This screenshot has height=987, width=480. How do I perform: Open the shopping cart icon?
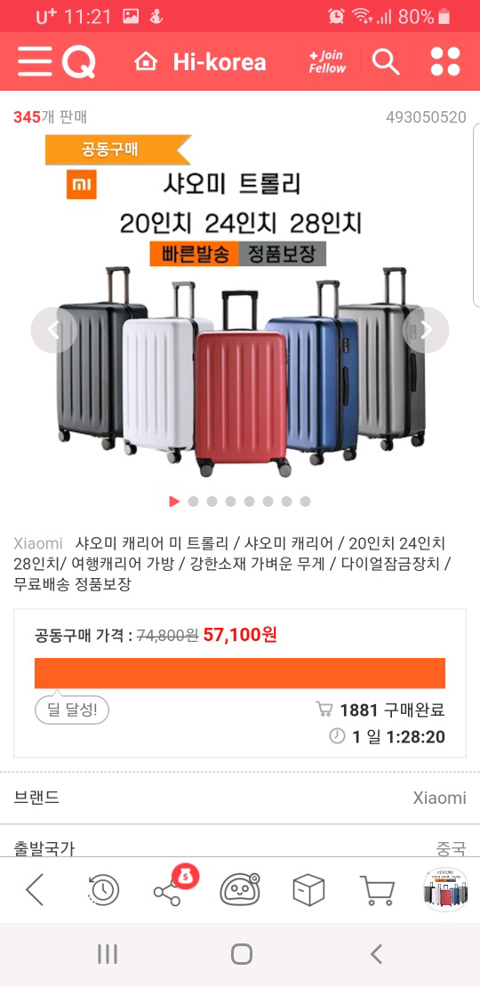(377, 890)
